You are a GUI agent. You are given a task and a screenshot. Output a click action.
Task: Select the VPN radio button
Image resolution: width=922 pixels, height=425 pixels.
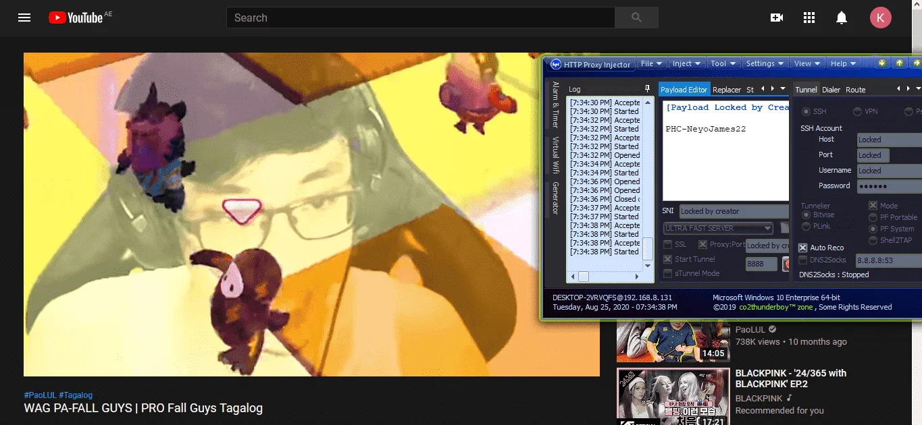[x=857, y=111]
